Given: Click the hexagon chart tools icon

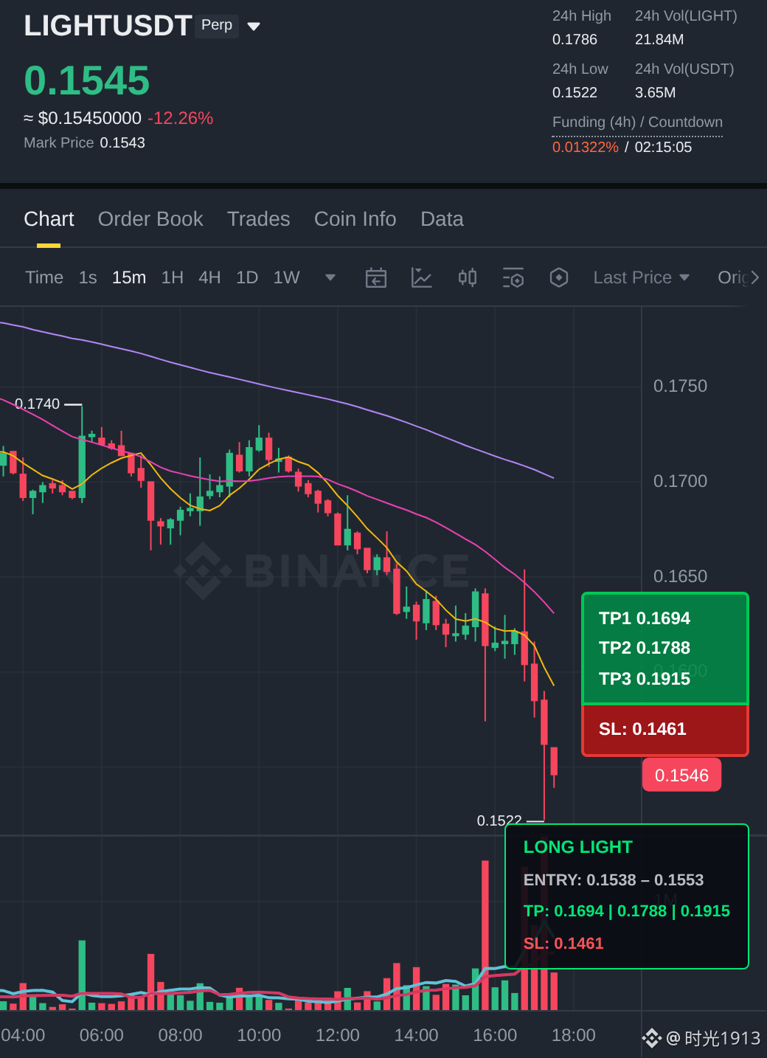Looking at the screenshot, I should 559,277.
